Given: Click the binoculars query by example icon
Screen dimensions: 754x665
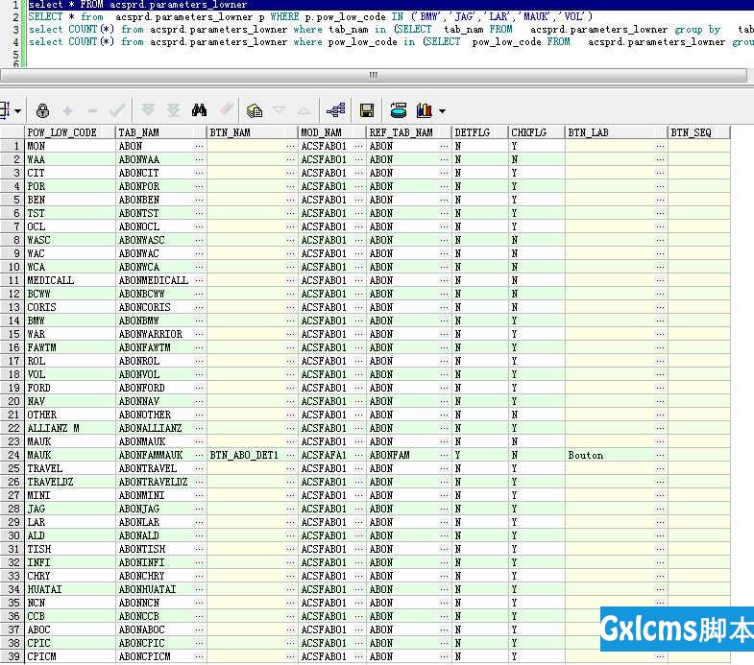Looking at the screenshot, I should tap(199, 110).
